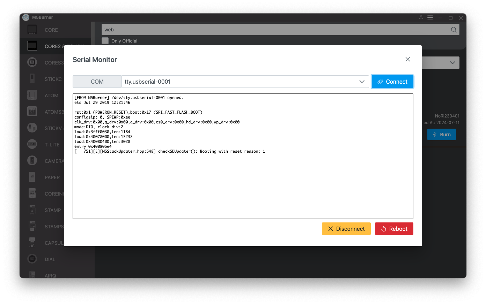Choose the STICKC device icon
Screen dimensions: 486x304
pyautogui.click(x=32, y=79)
